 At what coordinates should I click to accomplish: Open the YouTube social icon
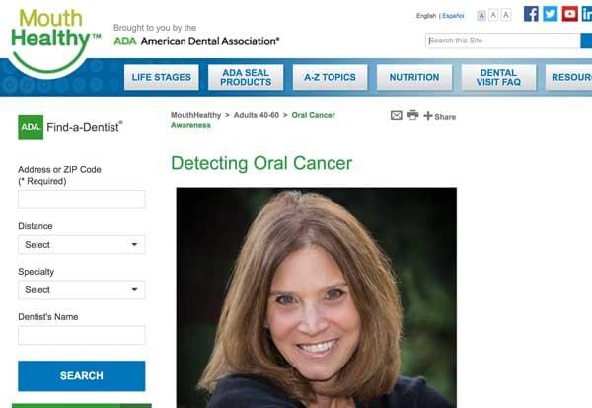(x=569, y=14)
